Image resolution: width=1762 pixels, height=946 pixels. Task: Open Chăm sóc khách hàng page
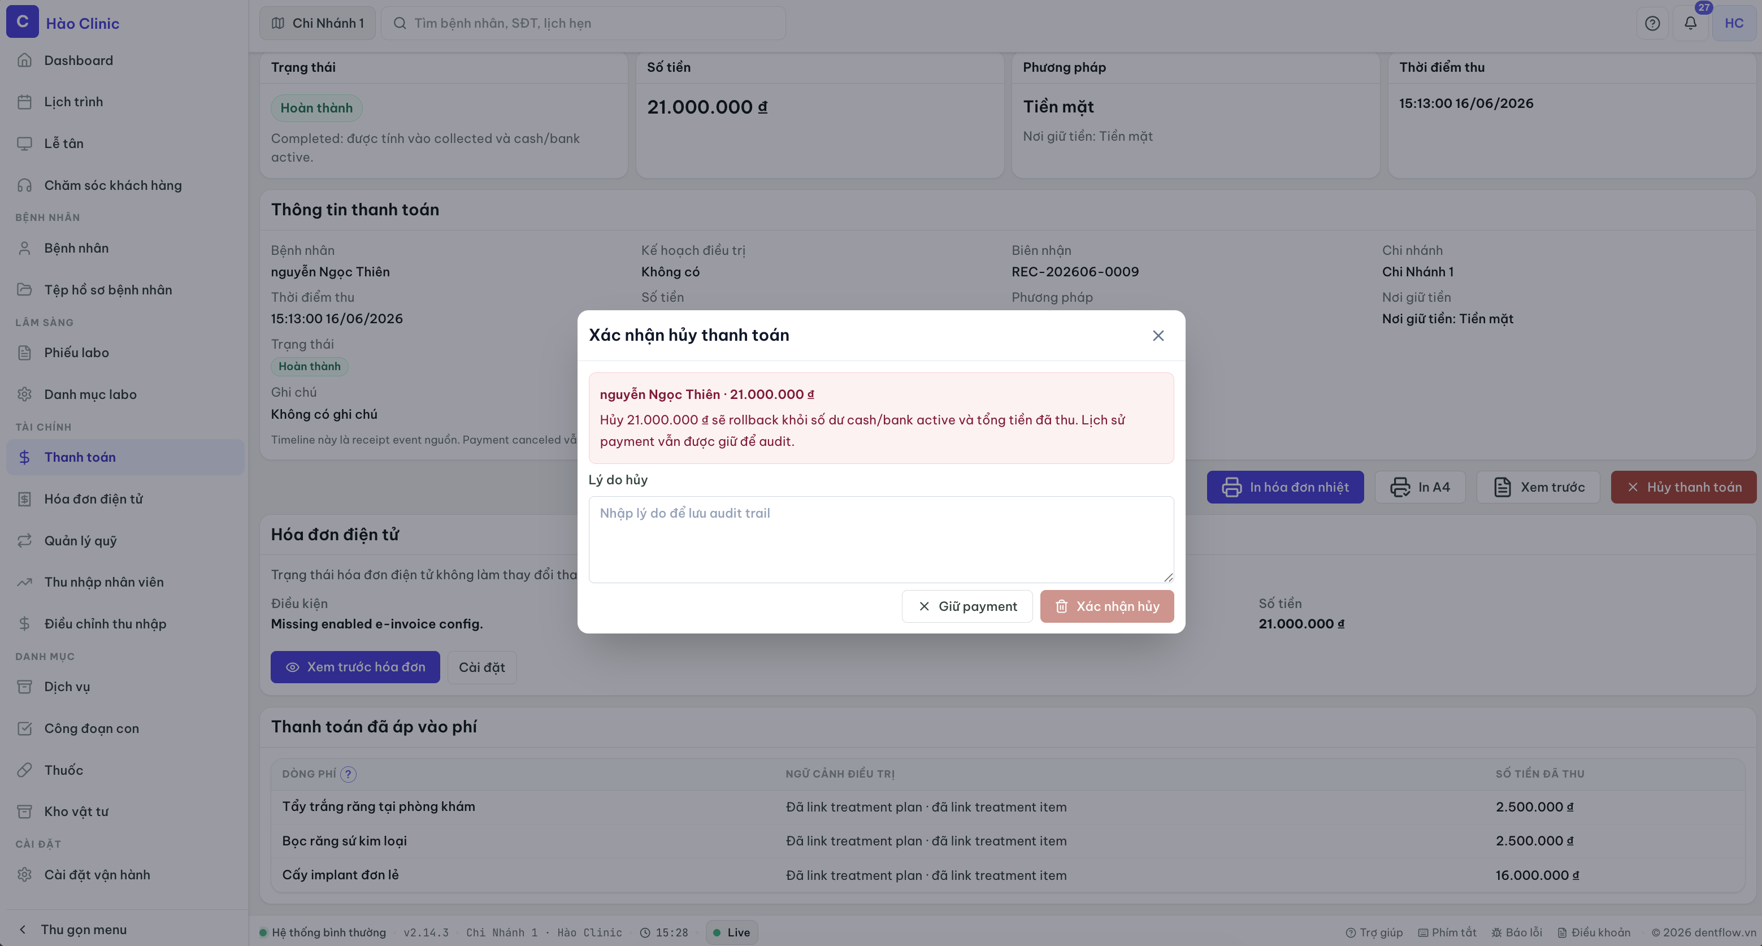click(125, 185)
